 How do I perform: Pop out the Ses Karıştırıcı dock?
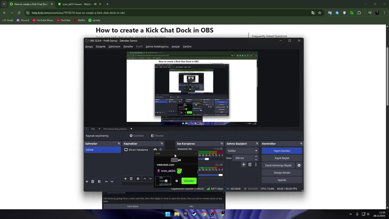[x=222, y=144]
